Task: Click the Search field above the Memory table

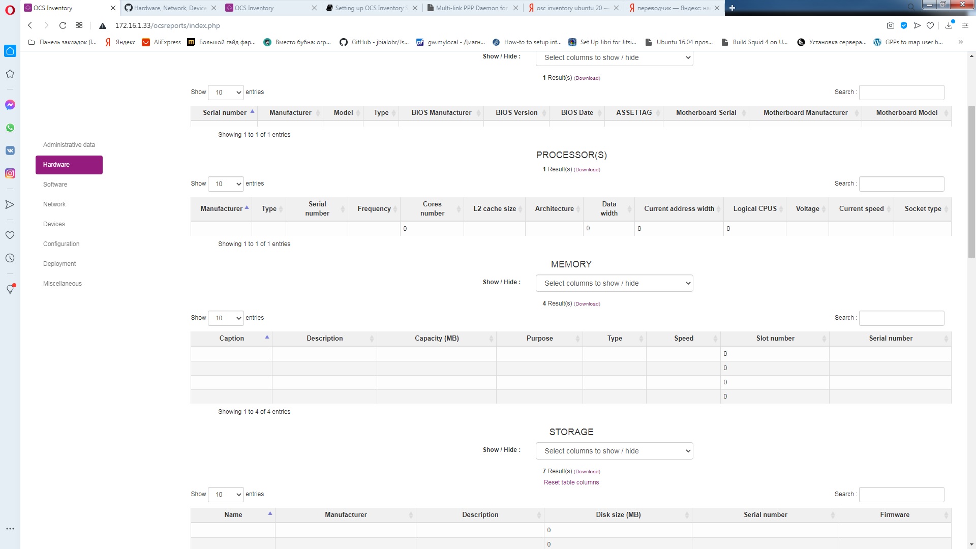Action: point(901,318)
